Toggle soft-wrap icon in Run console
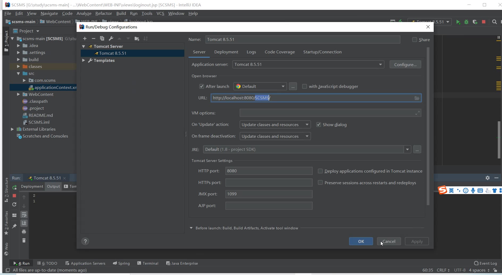Image resolution: width=502 pixels, height=275 pixels. click(24, 214)
